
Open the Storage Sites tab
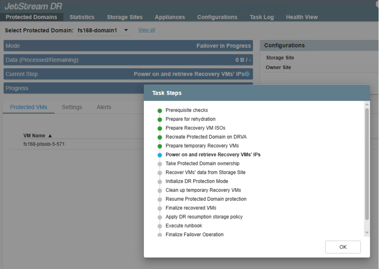pos(125,17)
